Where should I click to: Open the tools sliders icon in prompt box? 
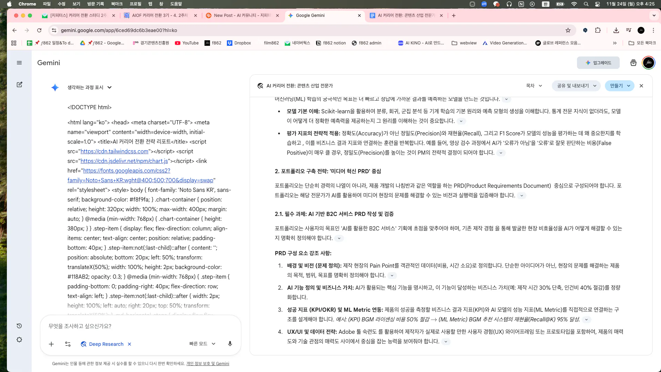click(x=68, y=344)
